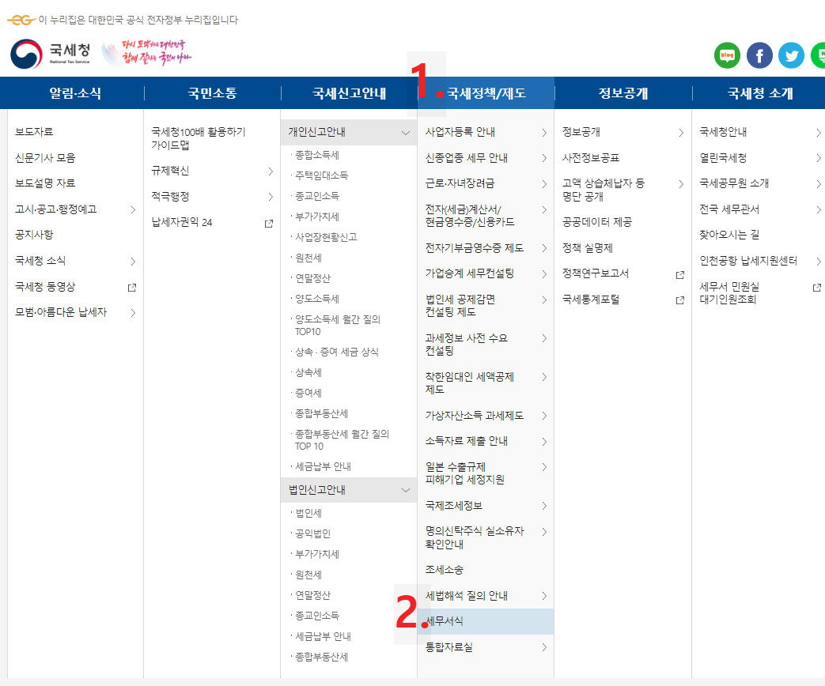Viewport: 825px width, 686px height.
Task: Open the 세무서식 link
Action: tap(486, 621)
